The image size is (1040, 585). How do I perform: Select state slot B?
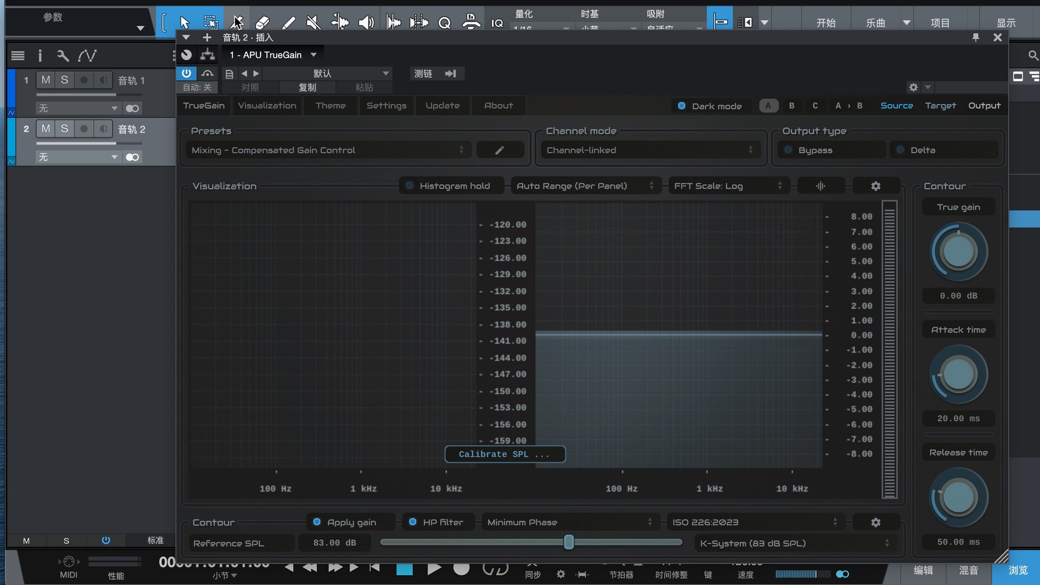[x=791, y=106]
